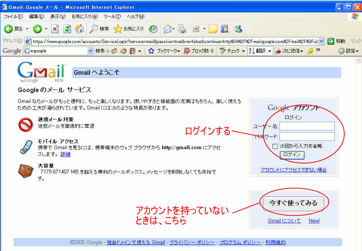The height and width of the screenshot is (251, 362).
Task: Open the can't access account link
Action: (294, 170)
